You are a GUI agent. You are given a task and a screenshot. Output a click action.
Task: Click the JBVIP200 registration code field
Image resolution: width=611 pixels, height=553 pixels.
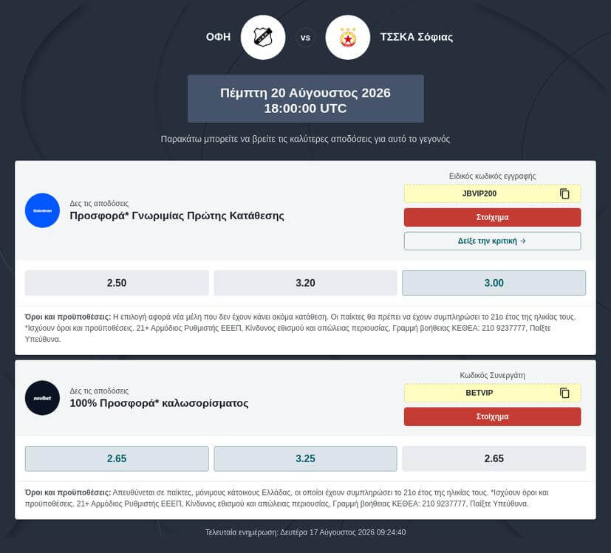coord(492,193)
